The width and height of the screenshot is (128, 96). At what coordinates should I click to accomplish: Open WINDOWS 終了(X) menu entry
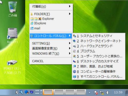tap(51, 54)
